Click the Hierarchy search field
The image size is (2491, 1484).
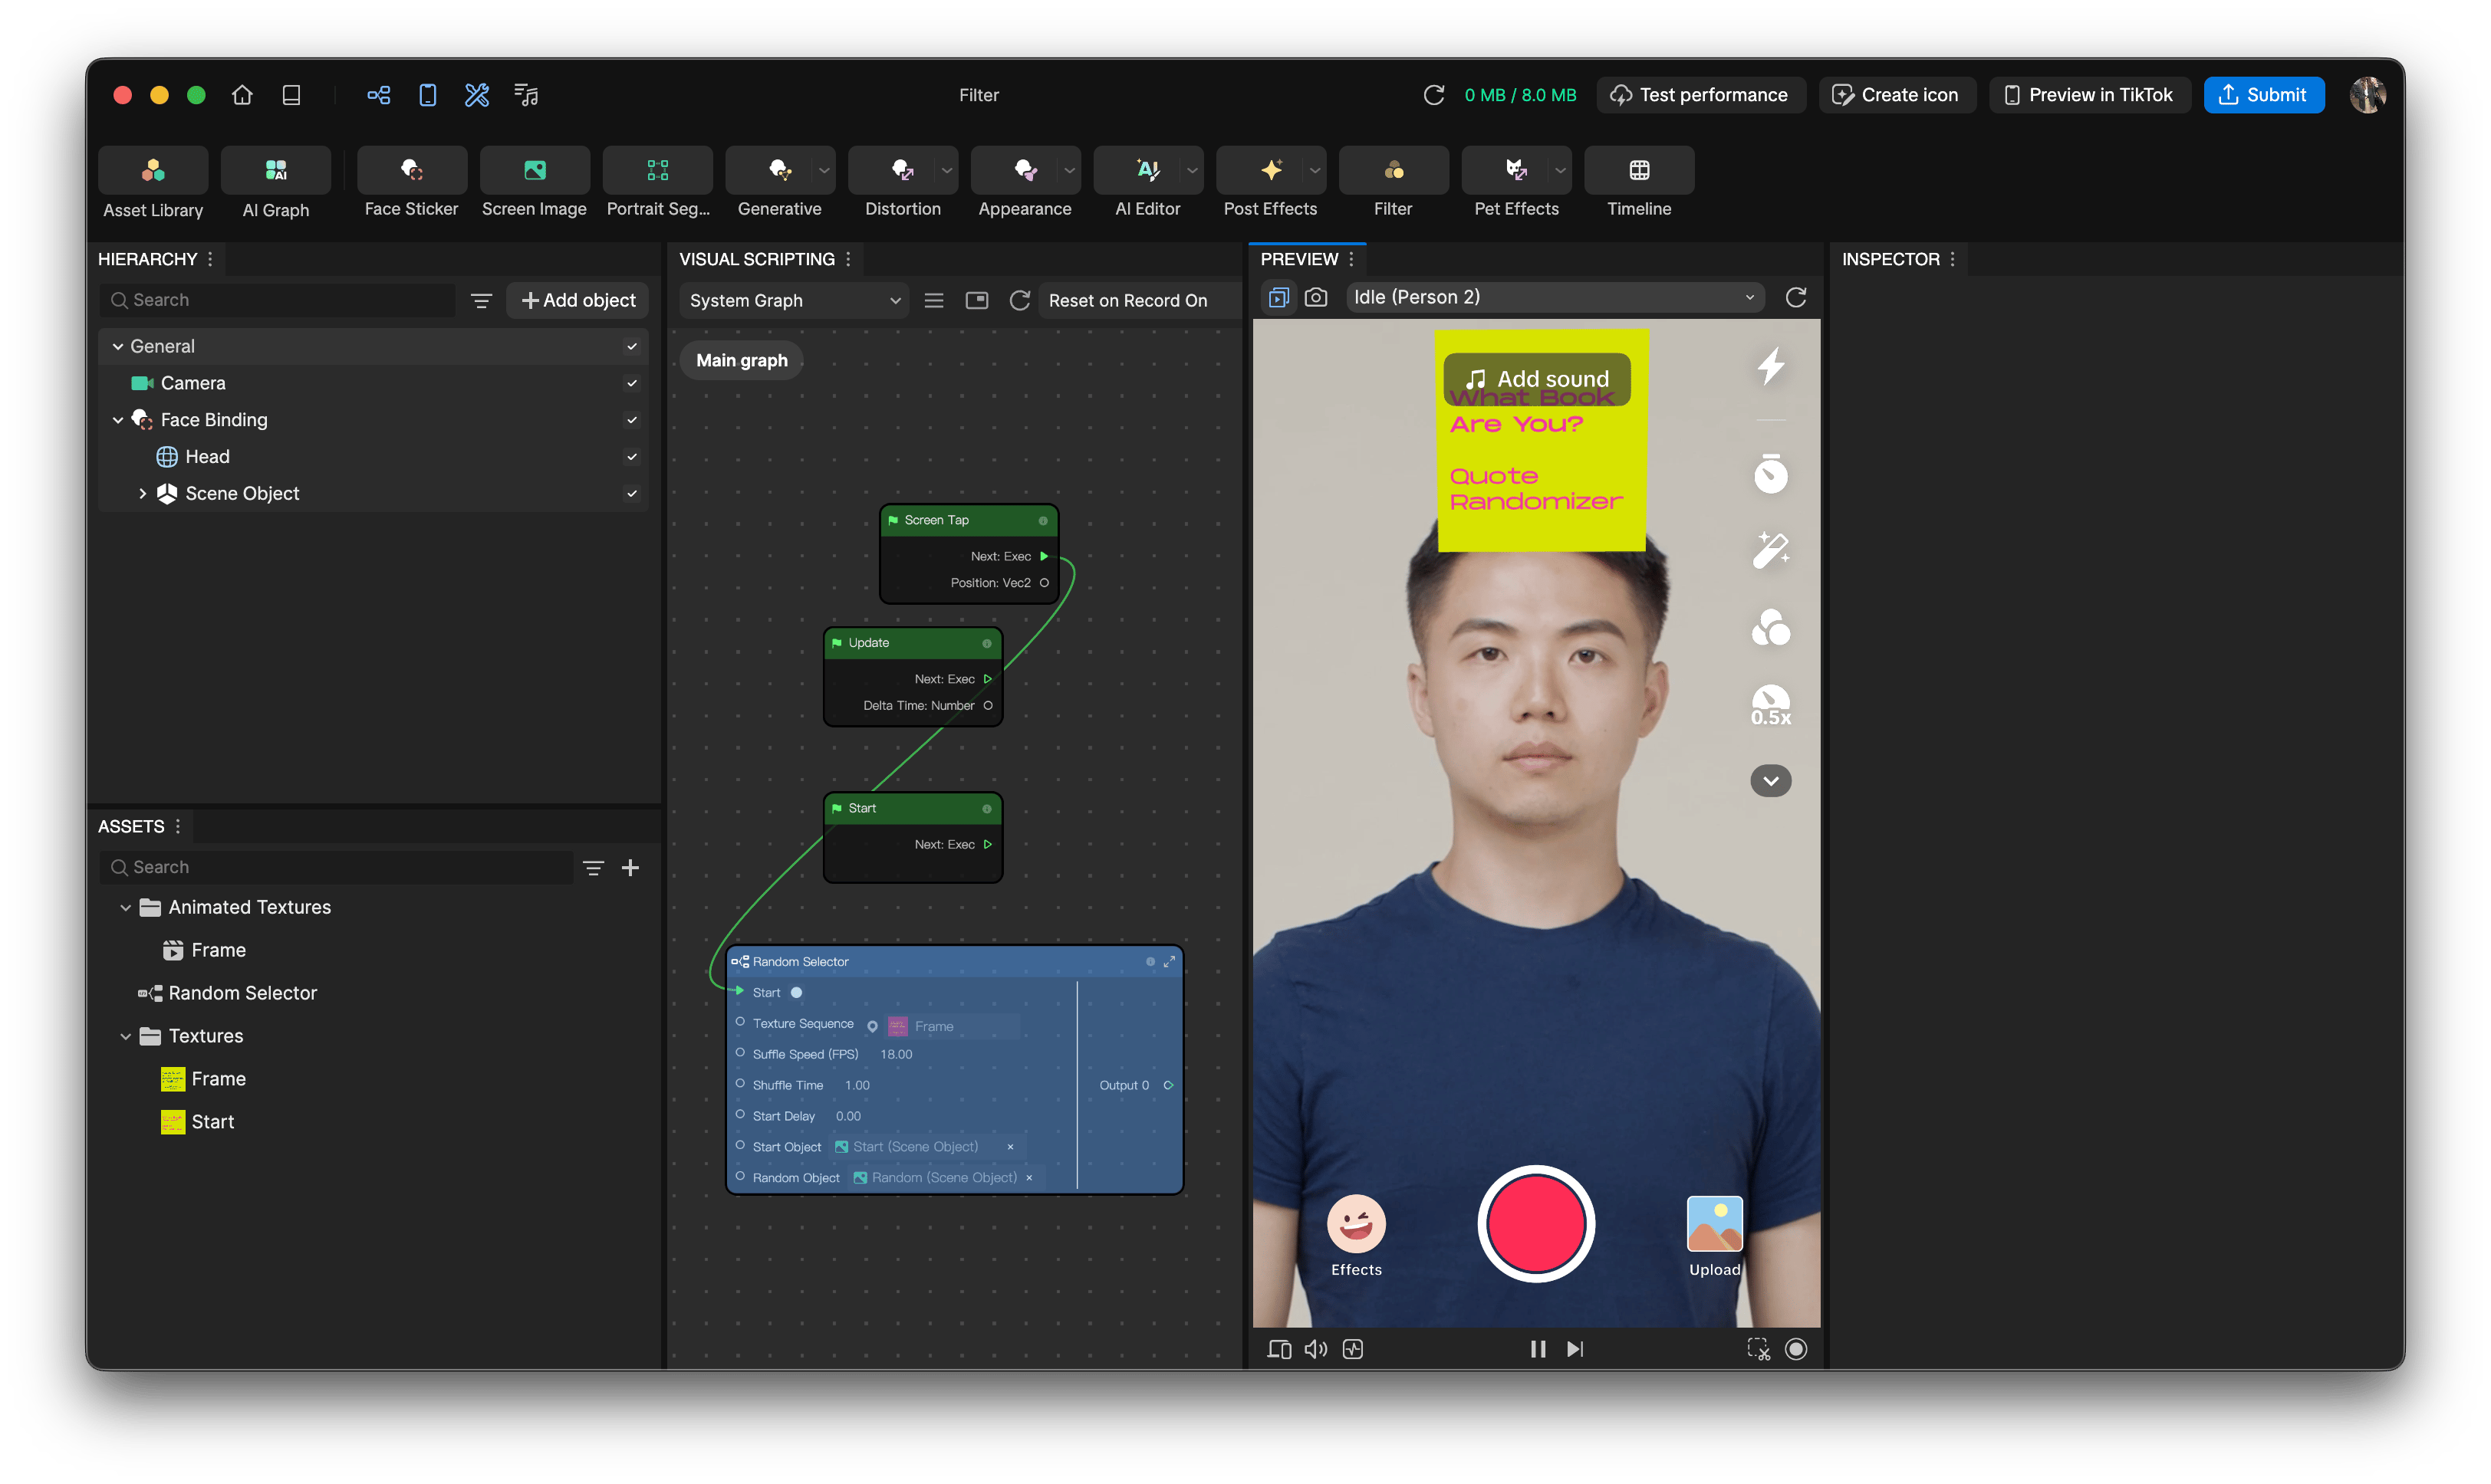(277, 300)
